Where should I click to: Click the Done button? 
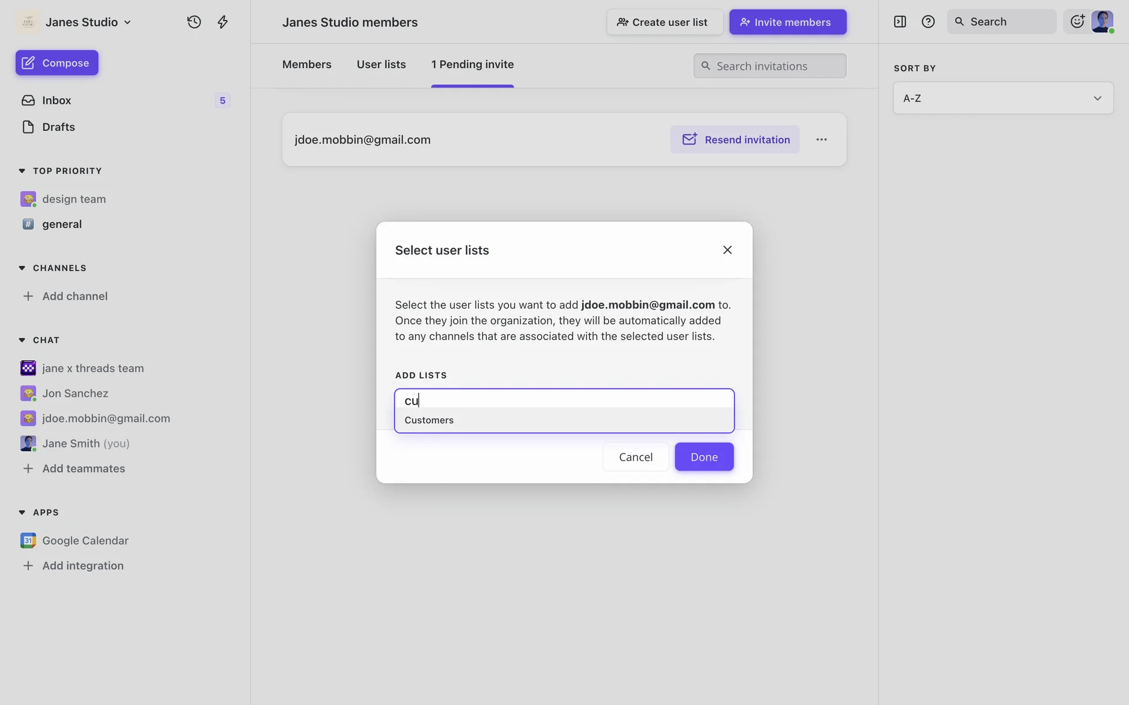coord(704,457)
